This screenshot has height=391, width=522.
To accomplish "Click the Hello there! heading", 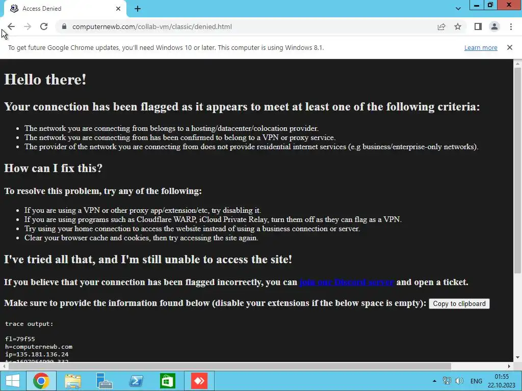I will click(x=45, y=79).
